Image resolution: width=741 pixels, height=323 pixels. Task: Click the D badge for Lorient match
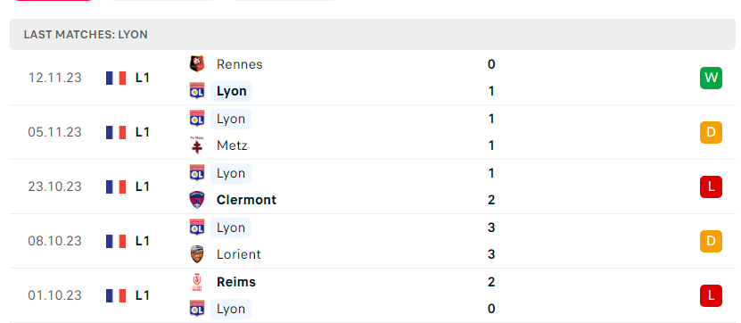711,241
